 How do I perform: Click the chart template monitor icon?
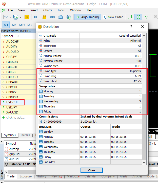[16, 17]
